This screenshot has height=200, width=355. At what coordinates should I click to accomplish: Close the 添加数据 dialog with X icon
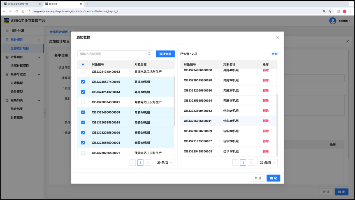pyautogui.click(x=278, y=37)
